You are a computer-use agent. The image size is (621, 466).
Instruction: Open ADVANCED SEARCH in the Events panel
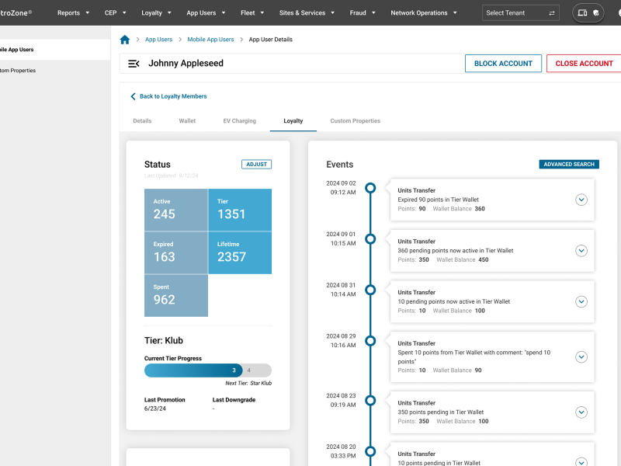570,164
